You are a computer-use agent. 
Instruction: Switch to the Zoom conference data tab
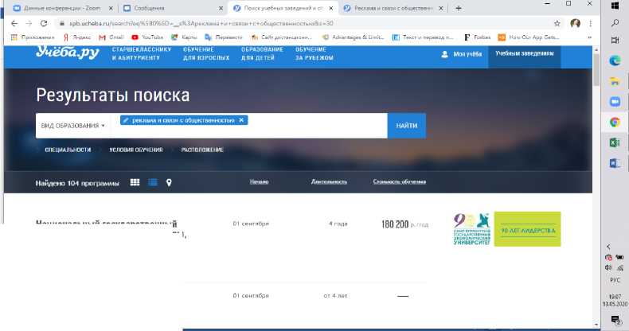point(62,8)
